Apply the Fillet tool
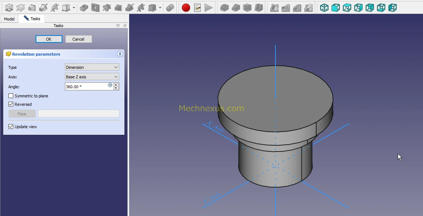Screen dimensions: 423x216 tap(225, 8)
